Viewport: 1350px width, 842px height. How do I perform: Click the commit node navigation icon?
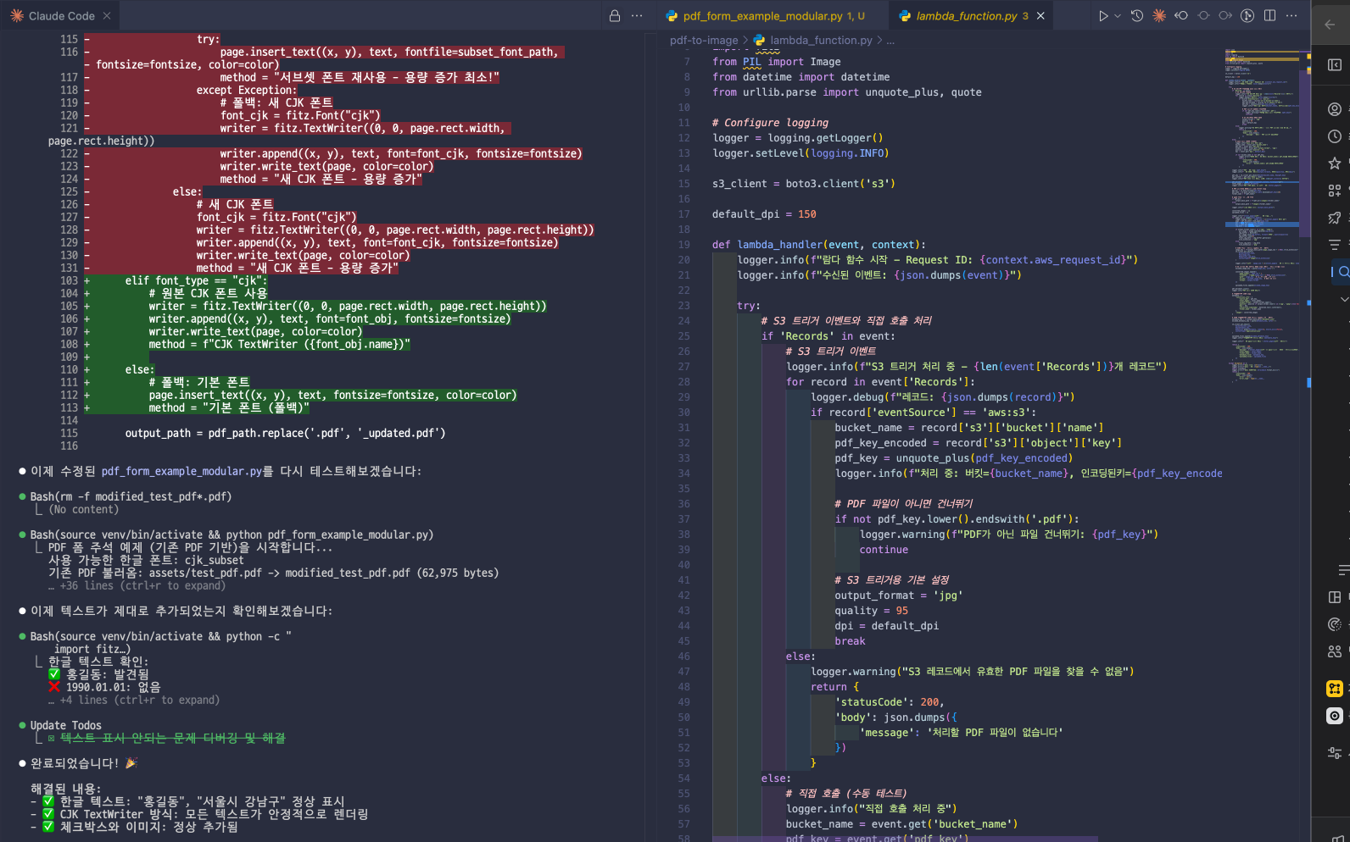(1203, 16)
